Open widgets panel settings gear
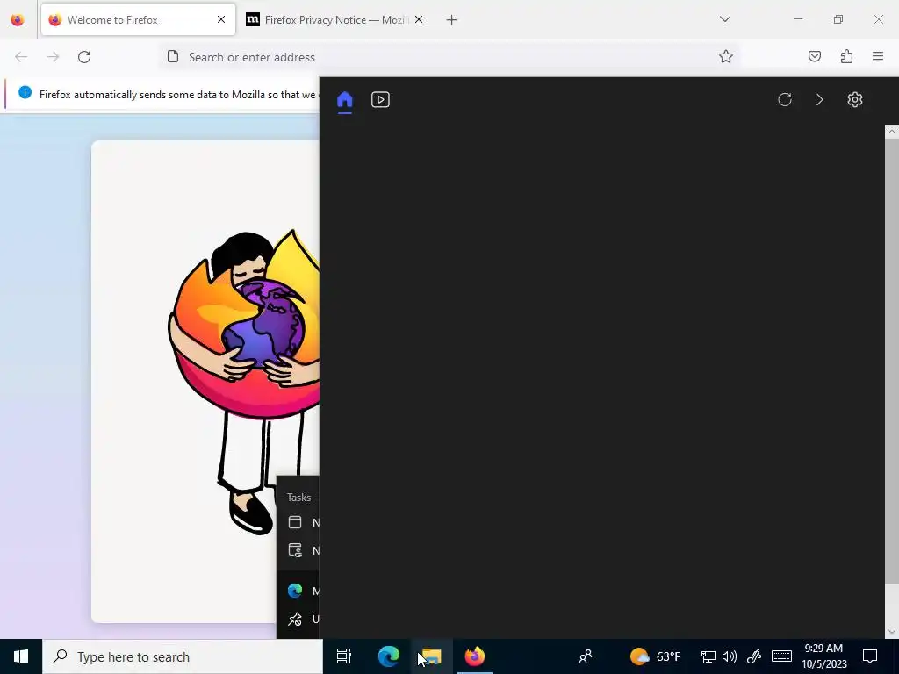 [855, 100]
